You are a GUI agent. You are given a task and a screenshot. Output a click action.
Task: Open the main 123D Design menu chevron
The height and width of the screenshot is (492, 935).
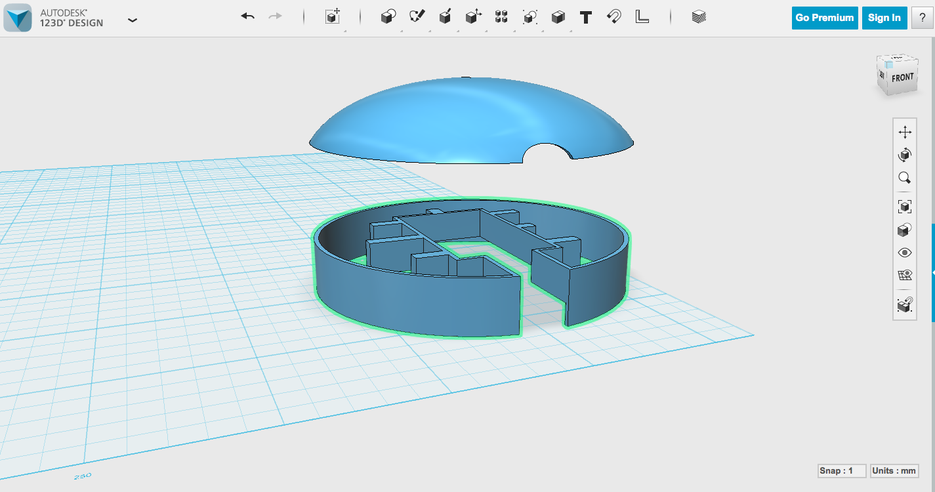pos(133,20)
